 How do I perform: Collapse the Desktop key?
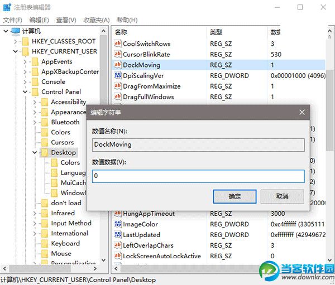[x=35, y=152]
